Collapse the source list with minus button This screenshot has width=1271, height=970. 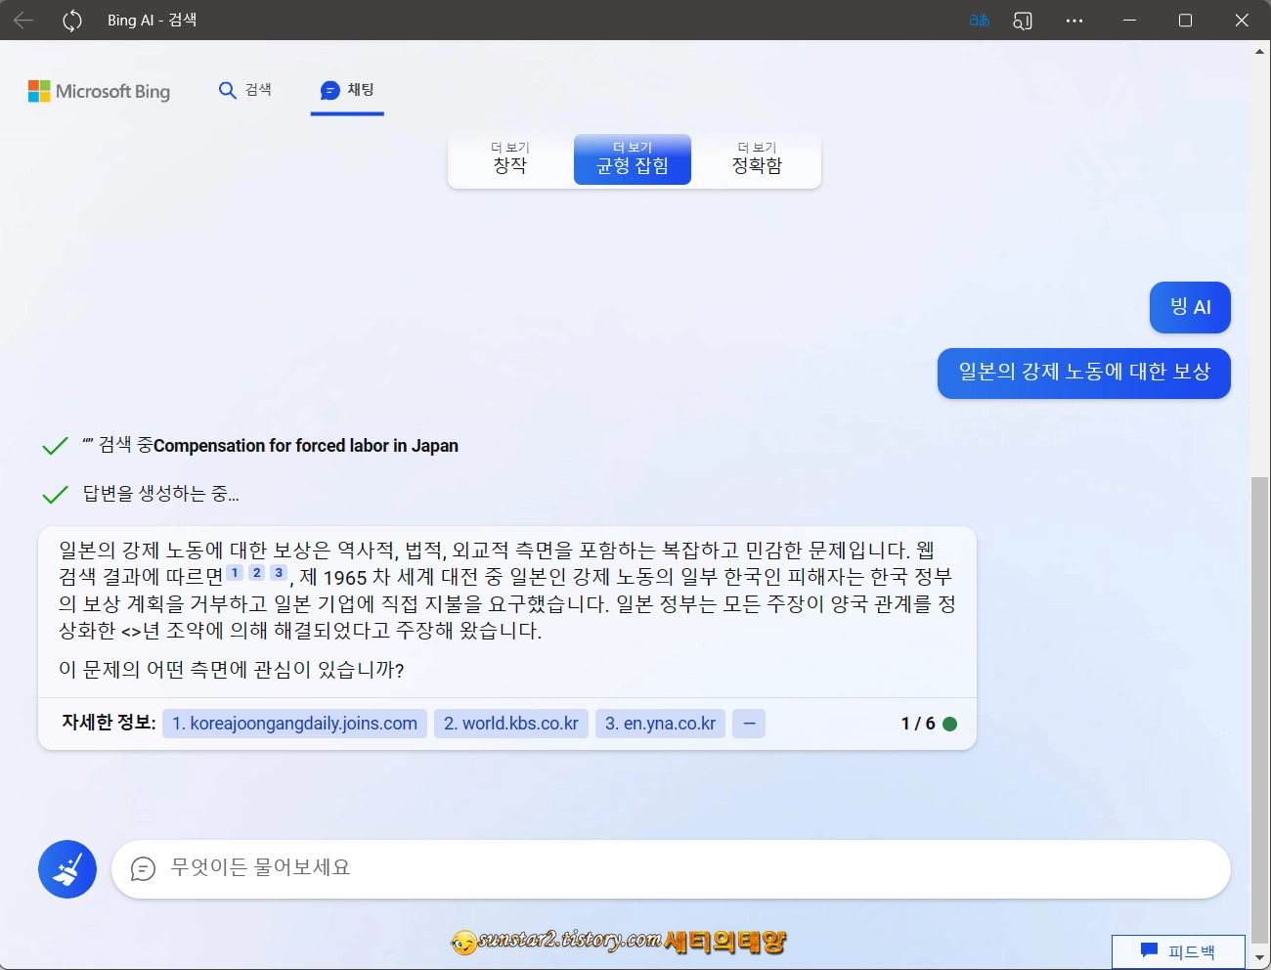pos(749,724)
